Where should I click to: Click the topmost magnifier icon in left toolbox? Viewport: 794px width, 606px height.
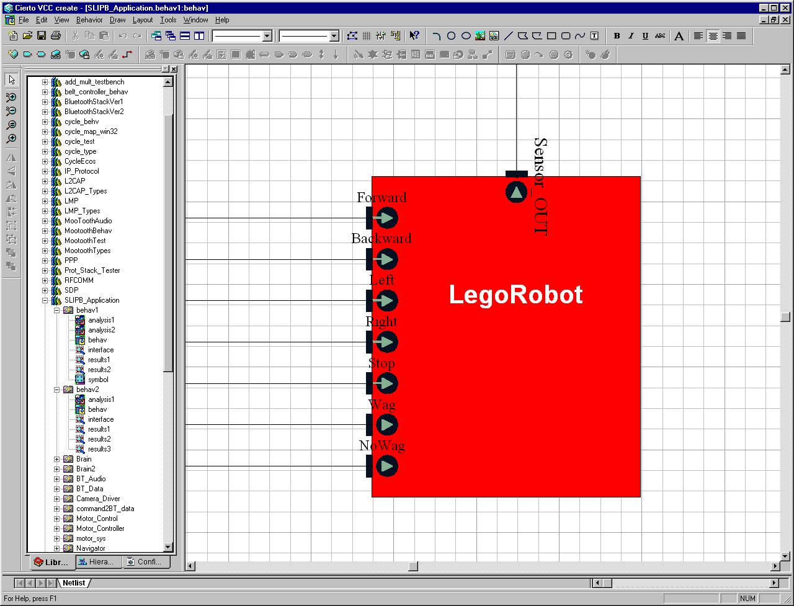pos(11,97)
